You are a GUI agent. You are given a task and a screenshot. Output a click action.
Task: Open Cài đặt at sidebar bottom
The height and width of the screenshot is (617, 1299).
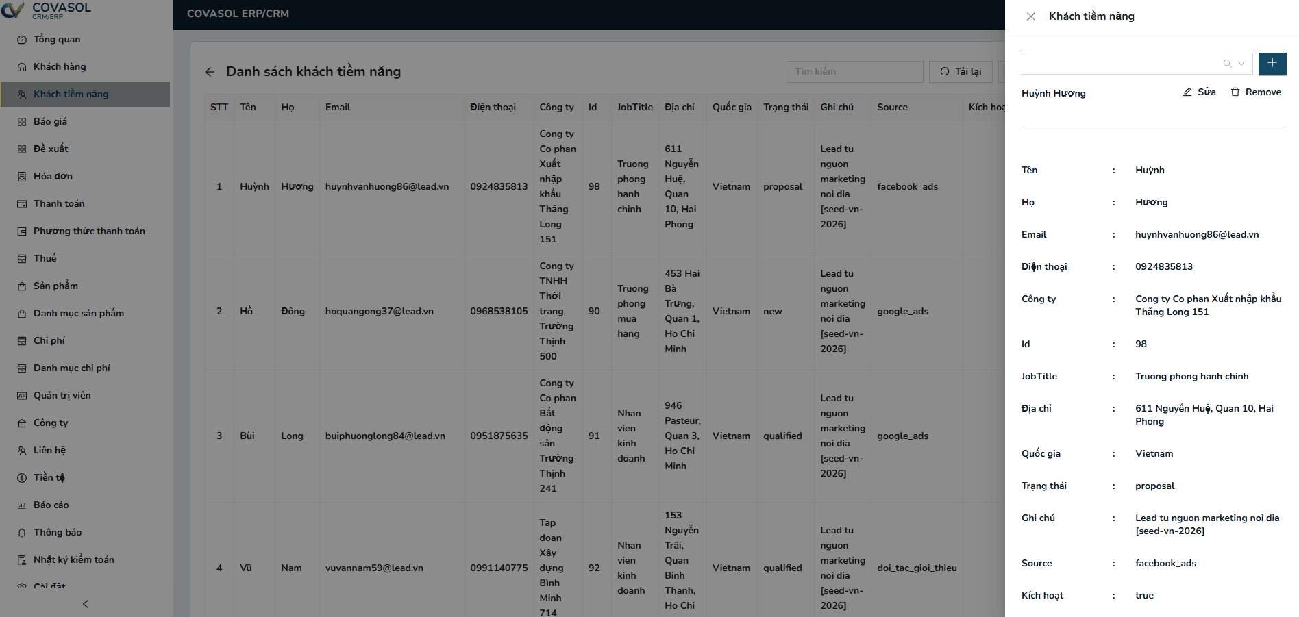49,585
